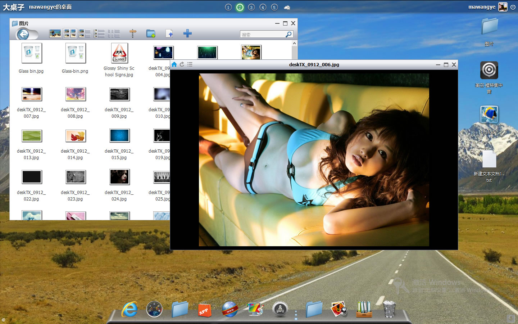The height and width of the screenshot is (324, 518).
Task: Select deskTX_0912_014.jpg thumbnail
Action: coord(76,136)
